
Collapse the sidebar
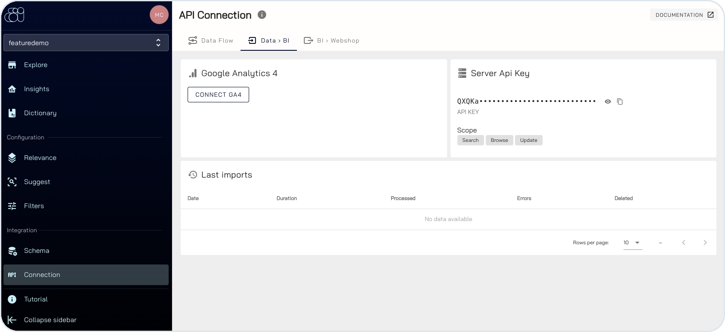pos(86,320)
